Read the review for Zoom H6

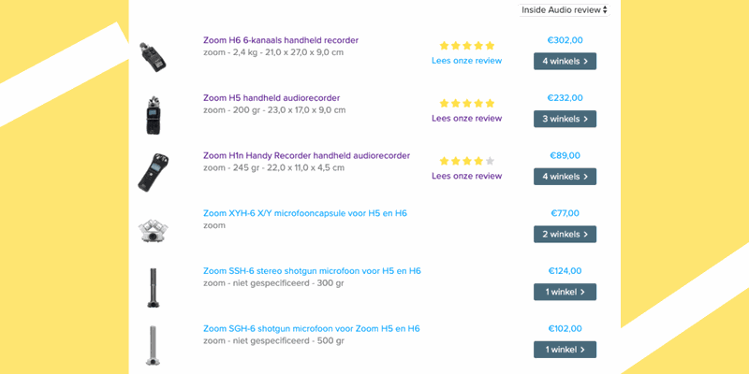click(466, 61)
